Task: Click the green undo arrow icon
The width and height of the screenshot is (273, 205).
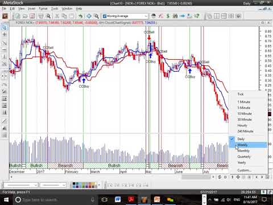Action: (80, 16)
